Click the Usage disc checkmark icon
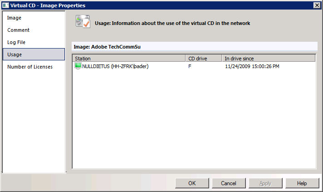This screenshot has width=323, height=192. click(x=83, y=21)
